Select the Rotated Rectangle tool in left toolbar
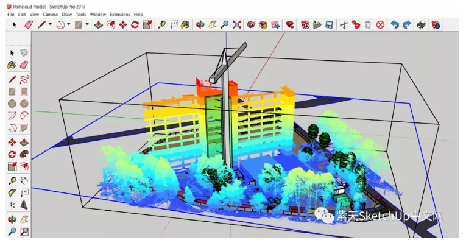The height and width of the screenshot is (240, 466). [x=24, y=91]
